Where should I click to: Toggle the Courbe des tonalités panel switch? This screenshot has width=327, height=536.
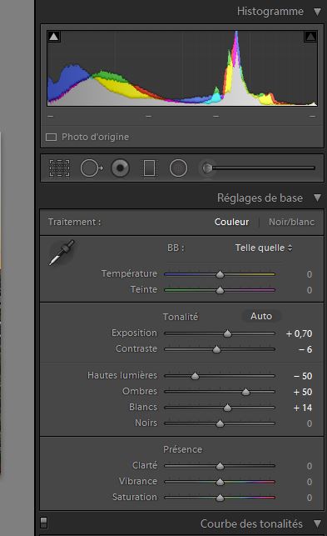click(x=44, y=522)
